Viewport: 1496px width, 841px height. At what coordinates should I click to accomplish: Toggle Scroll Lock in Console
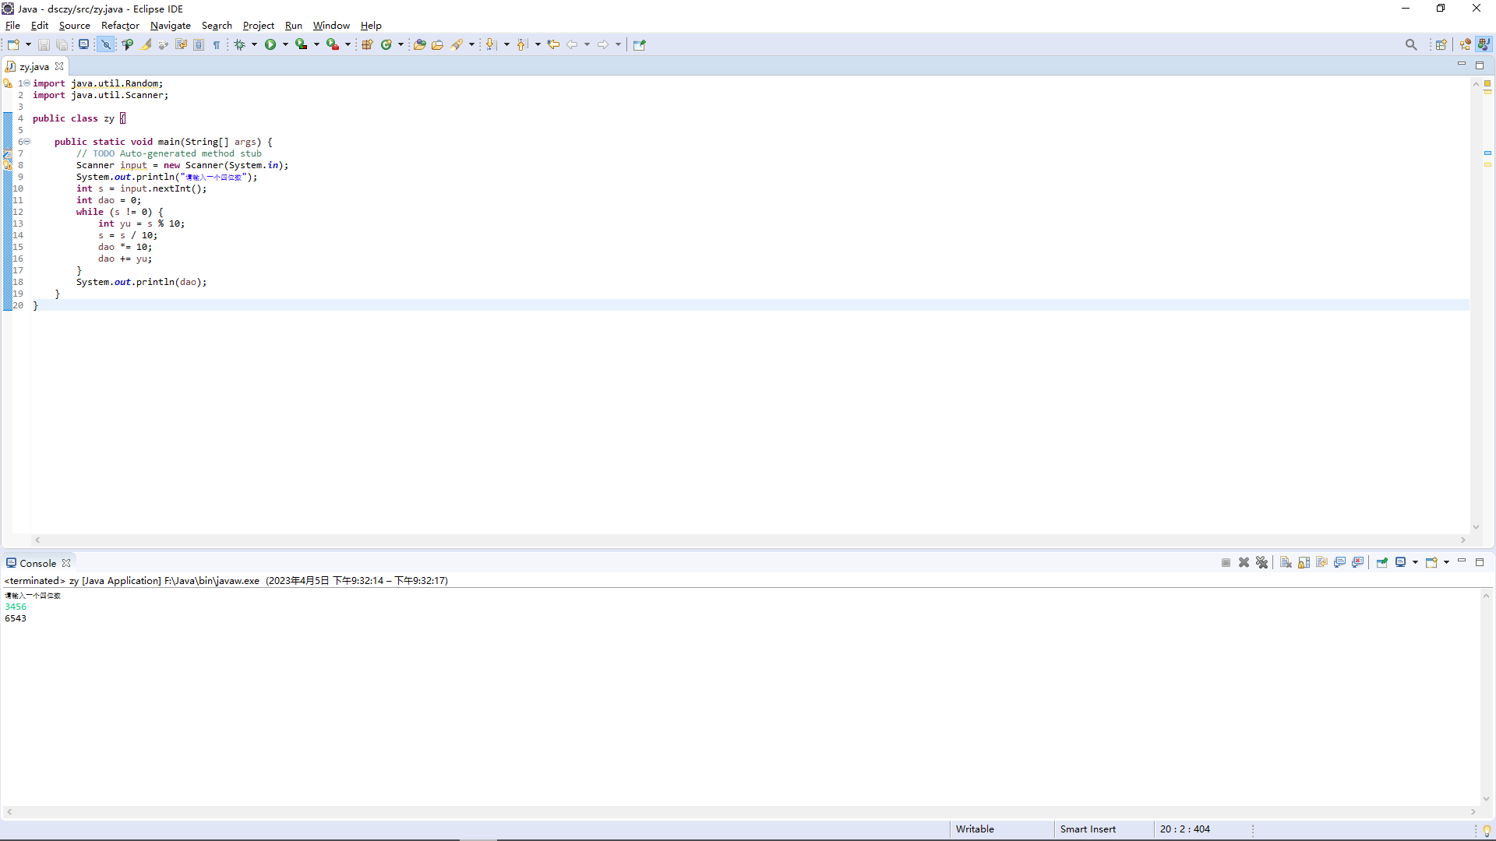click(1304, 562)
